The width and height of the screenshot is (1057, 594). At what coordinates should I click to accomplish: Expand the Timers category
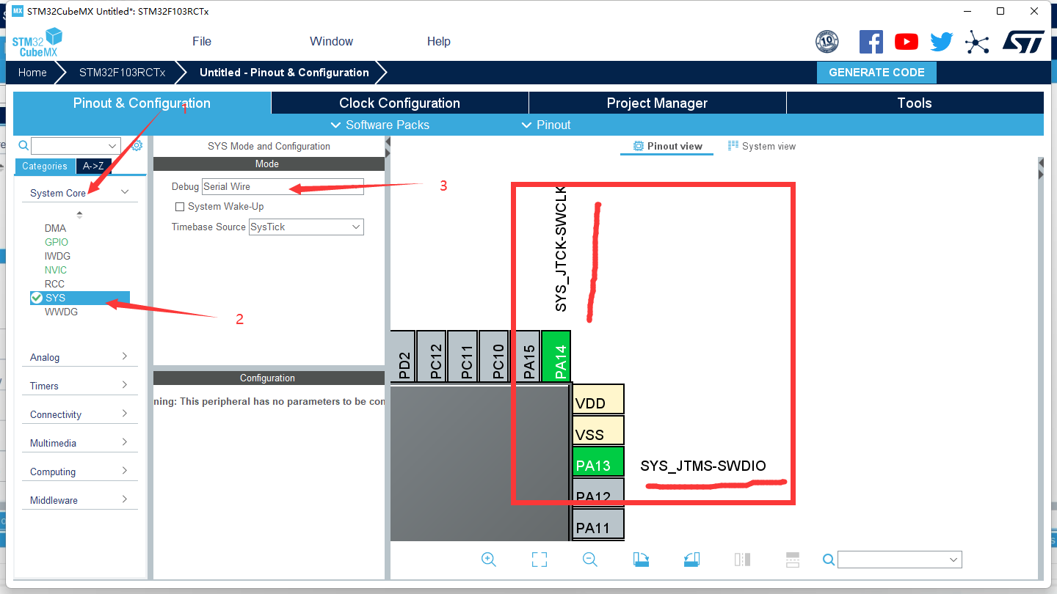79,386
